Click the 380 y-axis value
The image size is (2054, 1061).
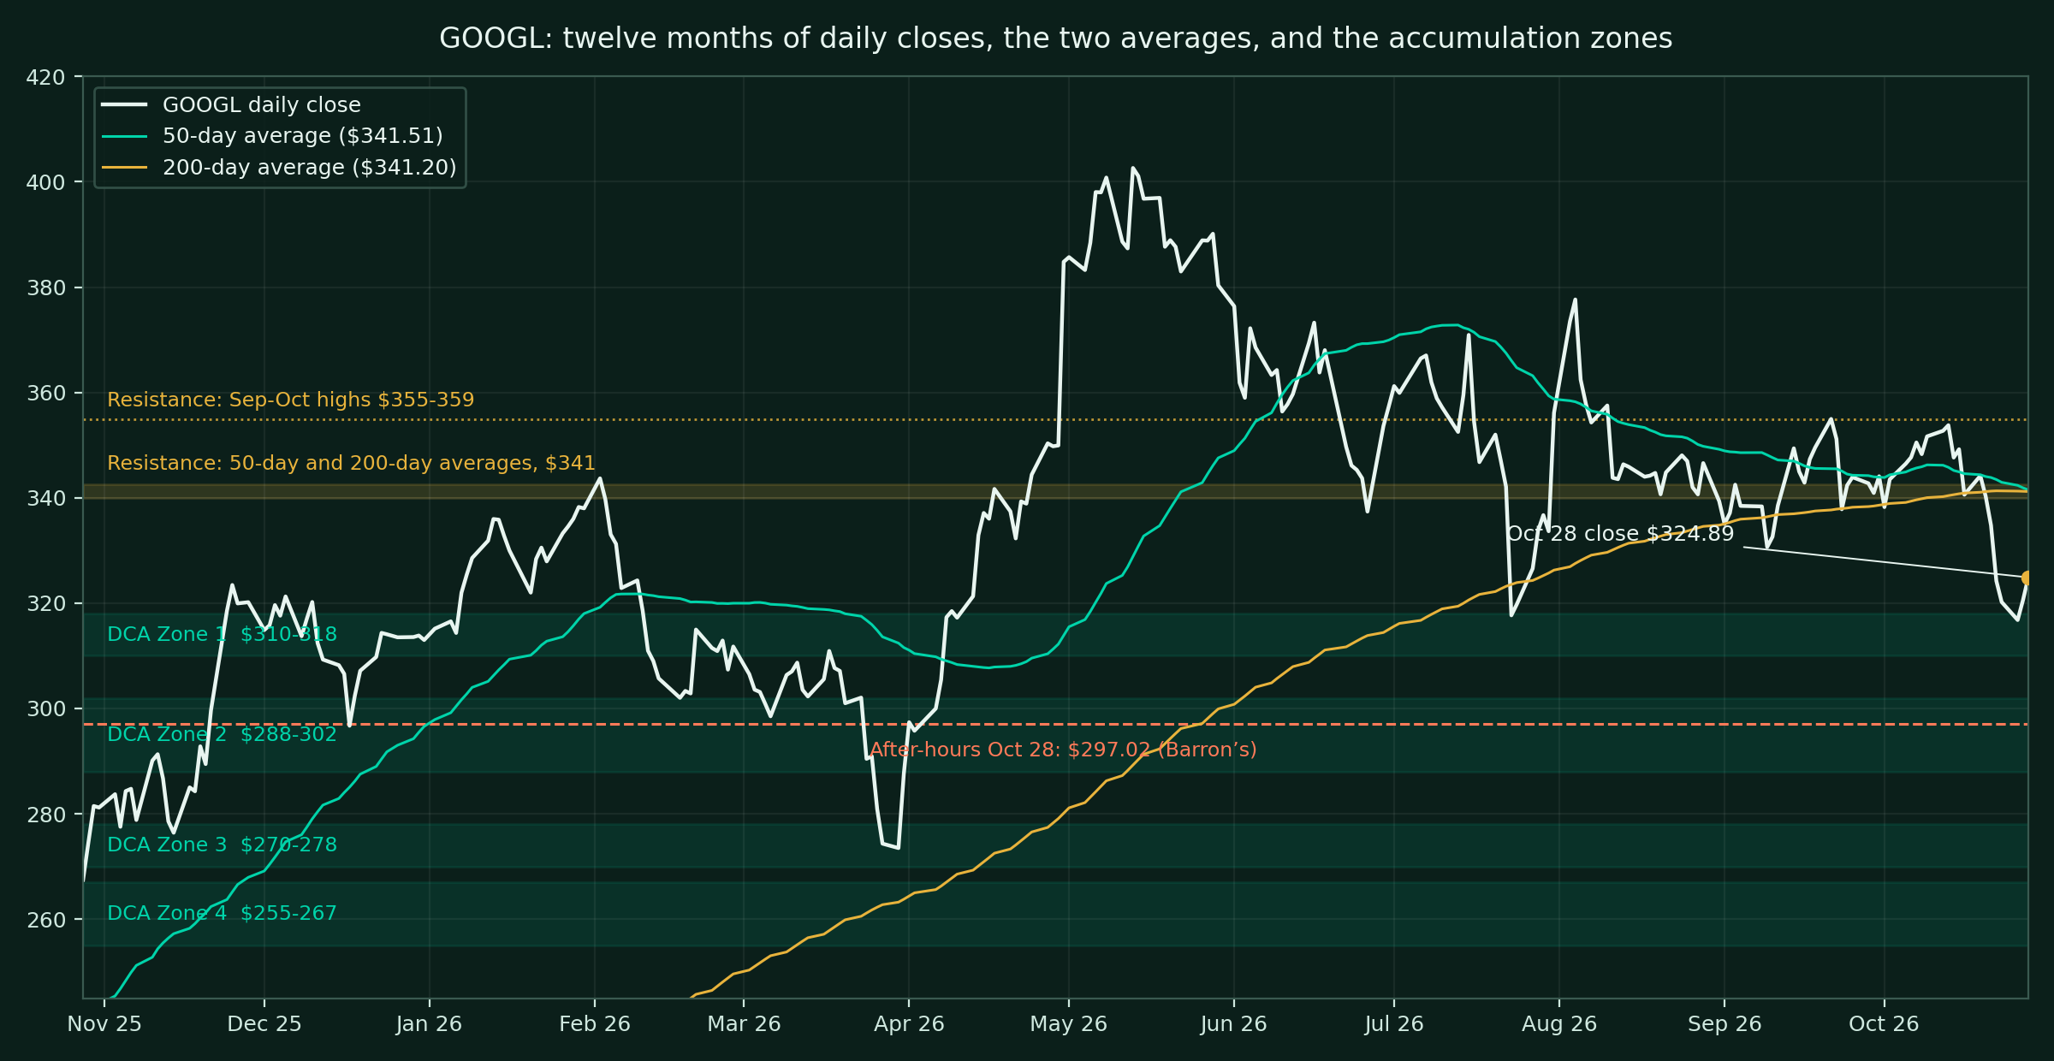coord(45,288)
